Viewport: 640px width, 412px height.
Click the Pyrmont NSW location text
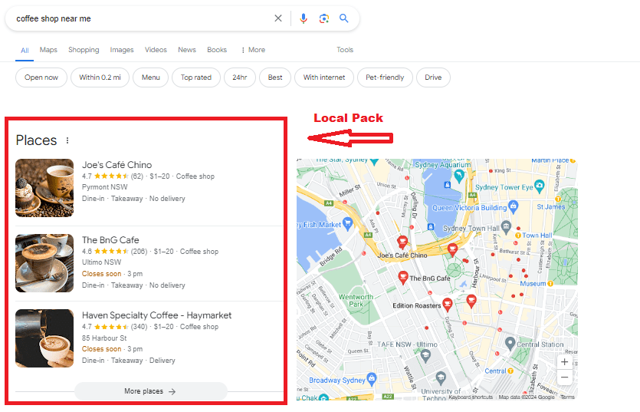[104, 186]
